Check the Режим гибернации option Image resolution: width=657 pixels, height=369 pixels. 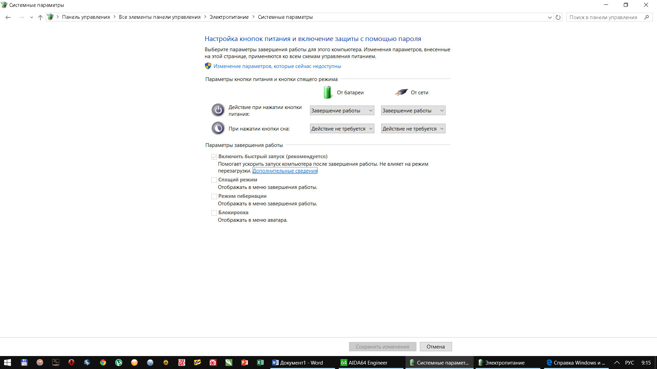[x=214, y=196]
